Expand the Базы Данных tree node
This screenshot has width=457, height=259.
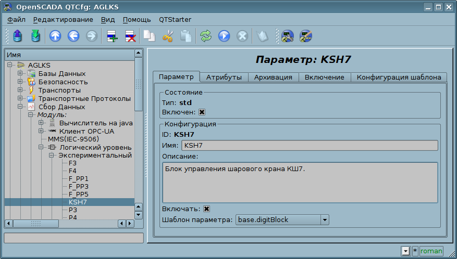tap(20, 73)
